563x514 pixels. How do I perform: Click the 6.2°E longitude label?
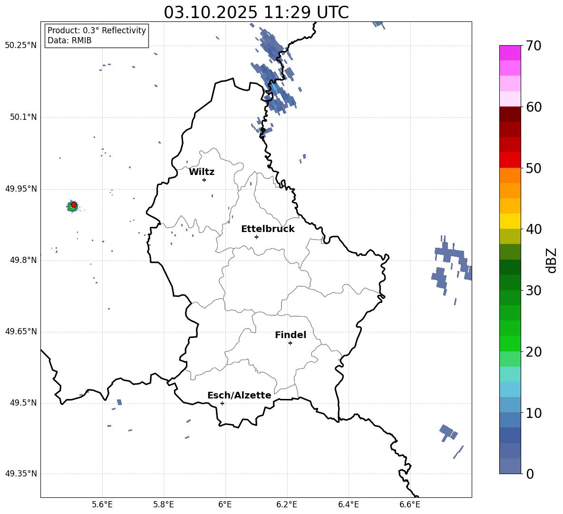(287, 504)
